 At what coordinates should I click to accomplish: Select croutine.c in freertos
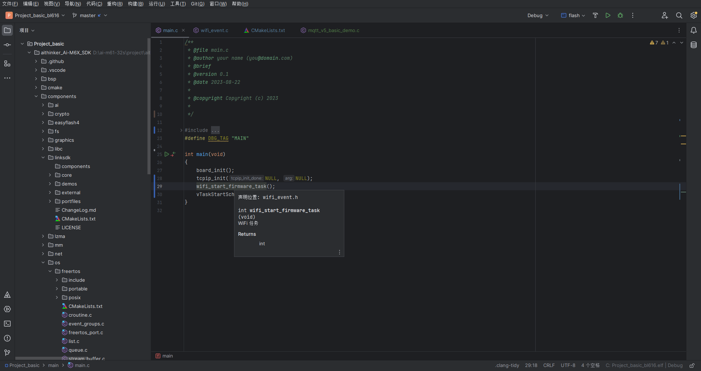click(x=80, y=315)
